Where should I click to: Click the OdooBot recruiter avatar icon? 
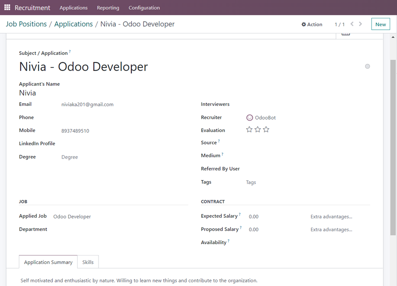(x=250, y=118)
